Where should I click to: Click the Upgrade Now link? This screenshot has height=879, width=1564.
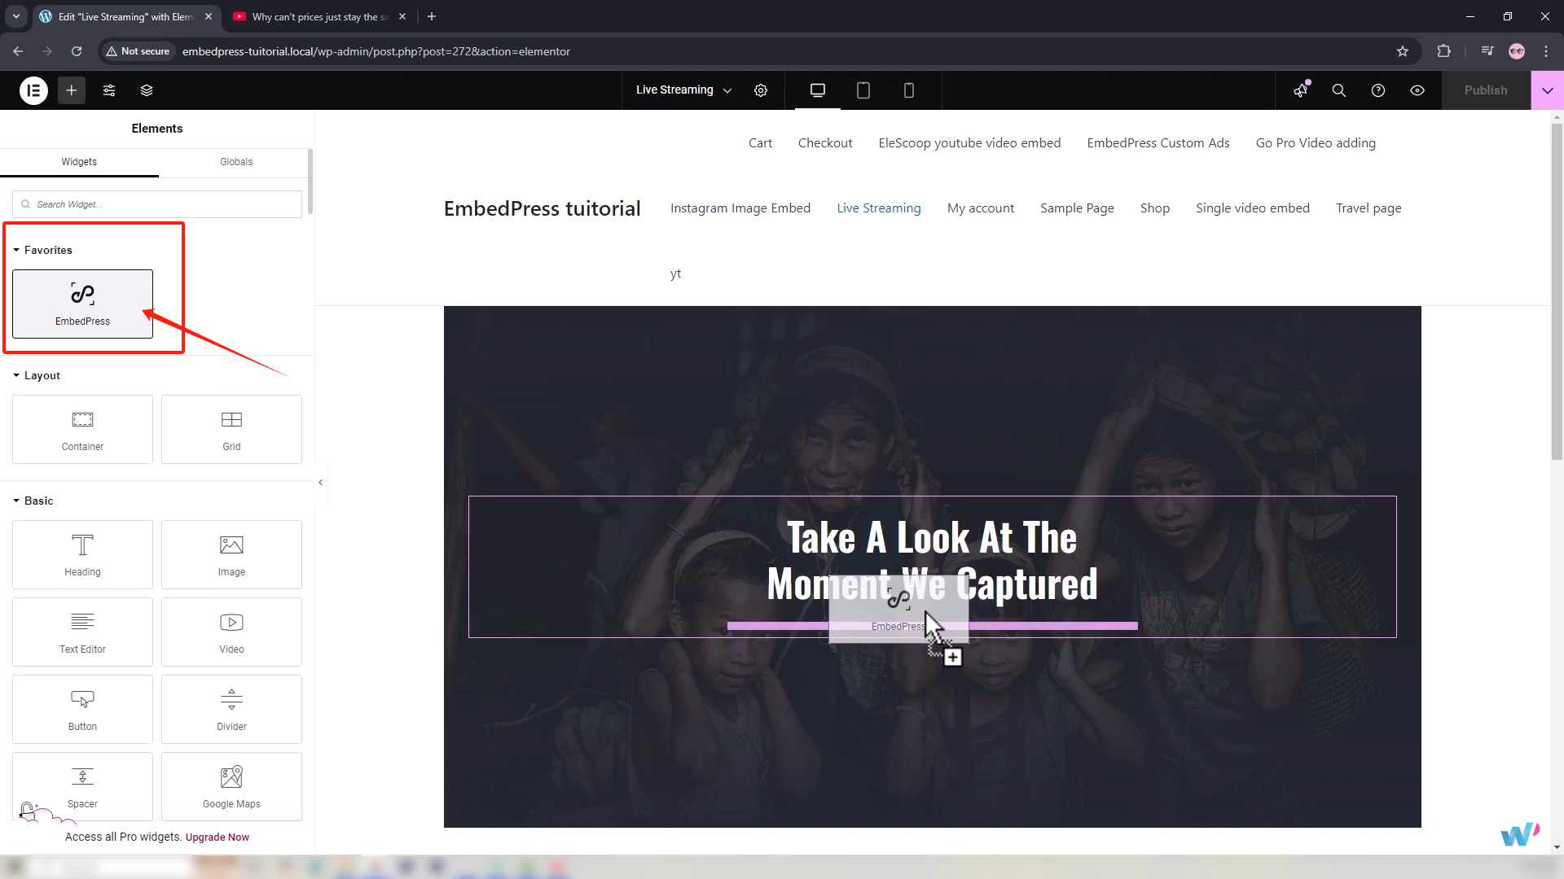click(x=217, y=837)
